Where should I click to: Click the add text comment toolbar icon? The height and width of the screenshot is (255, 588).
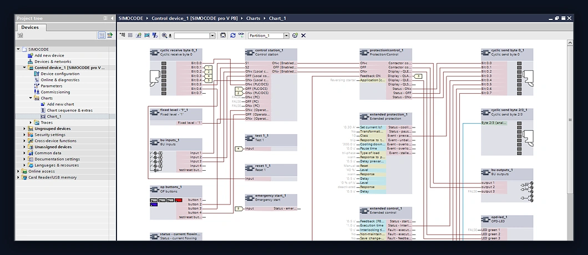point(138,35)
